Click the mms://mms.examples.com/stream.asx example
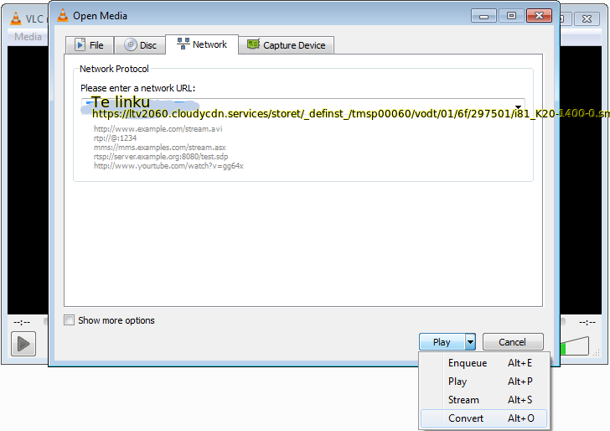The height and width of the screenshot is (431, 610). (x=159, y=148)
